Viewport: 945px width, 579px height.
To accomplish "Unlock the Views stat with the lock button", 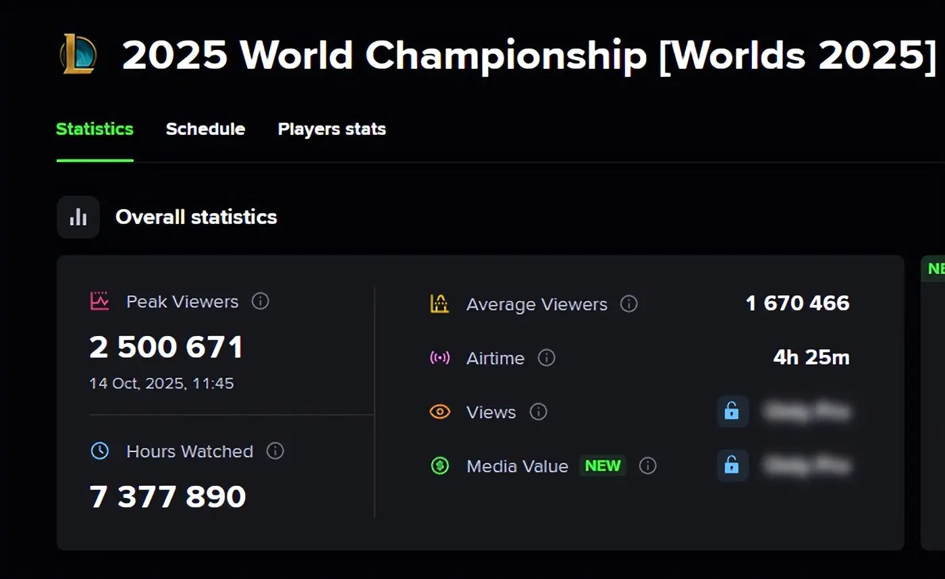I will point(732,411).
